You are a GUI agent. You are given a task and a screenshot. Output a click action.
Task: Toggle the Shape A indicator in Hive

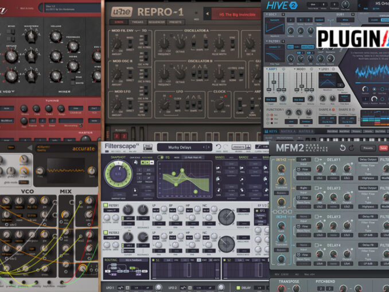click(333, 110)
